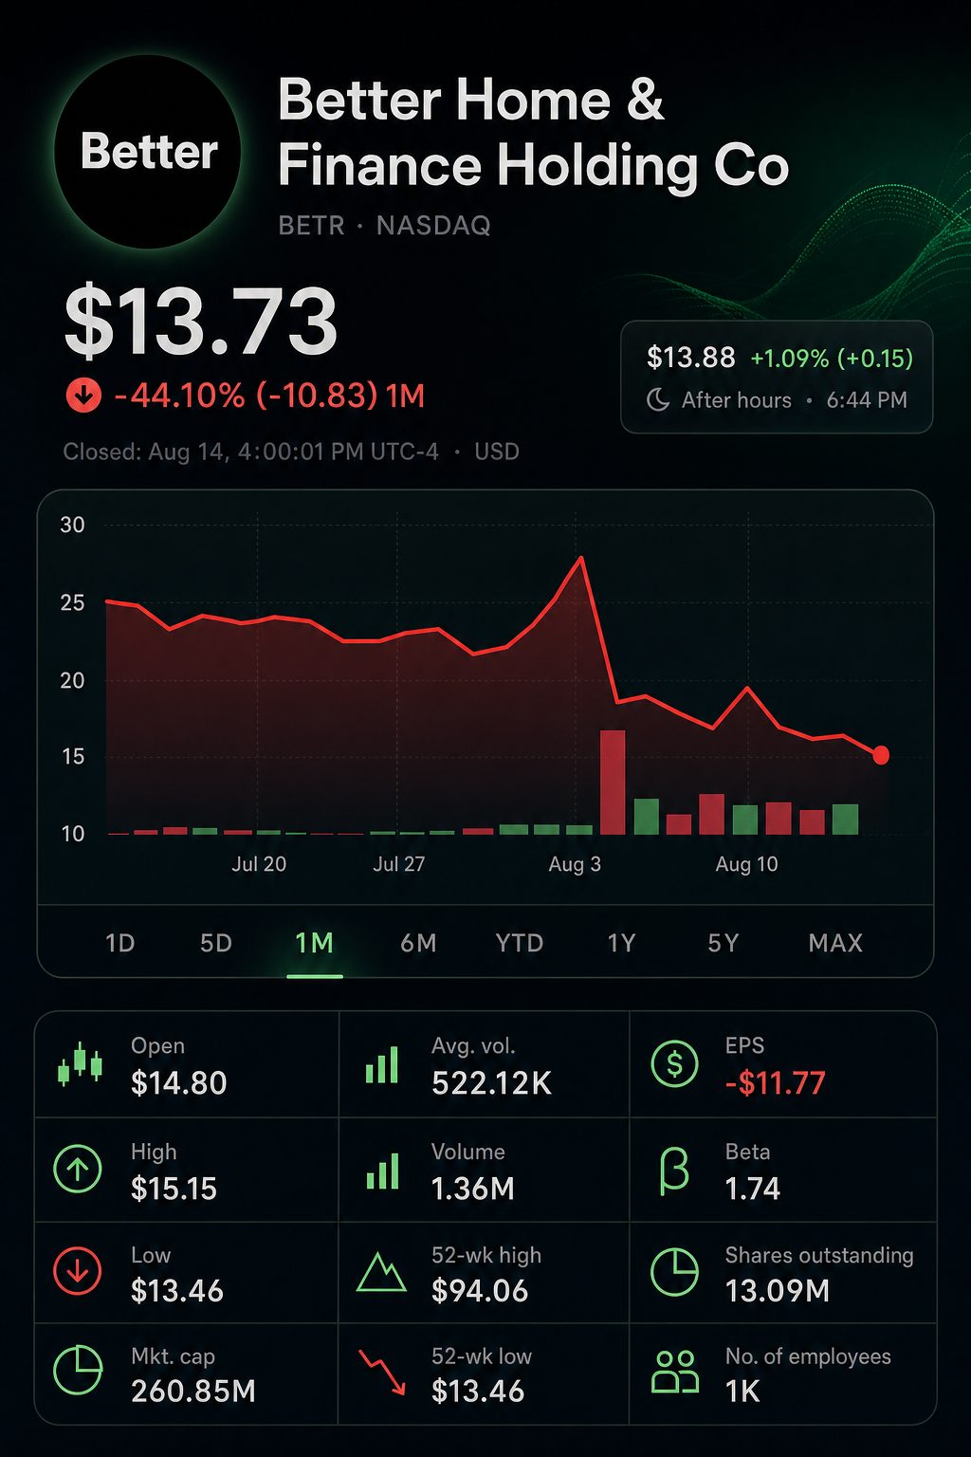This screenshot has width=971, height=1457.
Task: Click the red down-arrow icon beside Low
Action: tap(78, 1272)
